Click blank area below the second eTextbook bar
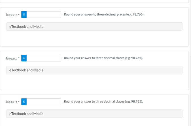The height and width of the screenshot is (126, 191). [x=94, y=82]
